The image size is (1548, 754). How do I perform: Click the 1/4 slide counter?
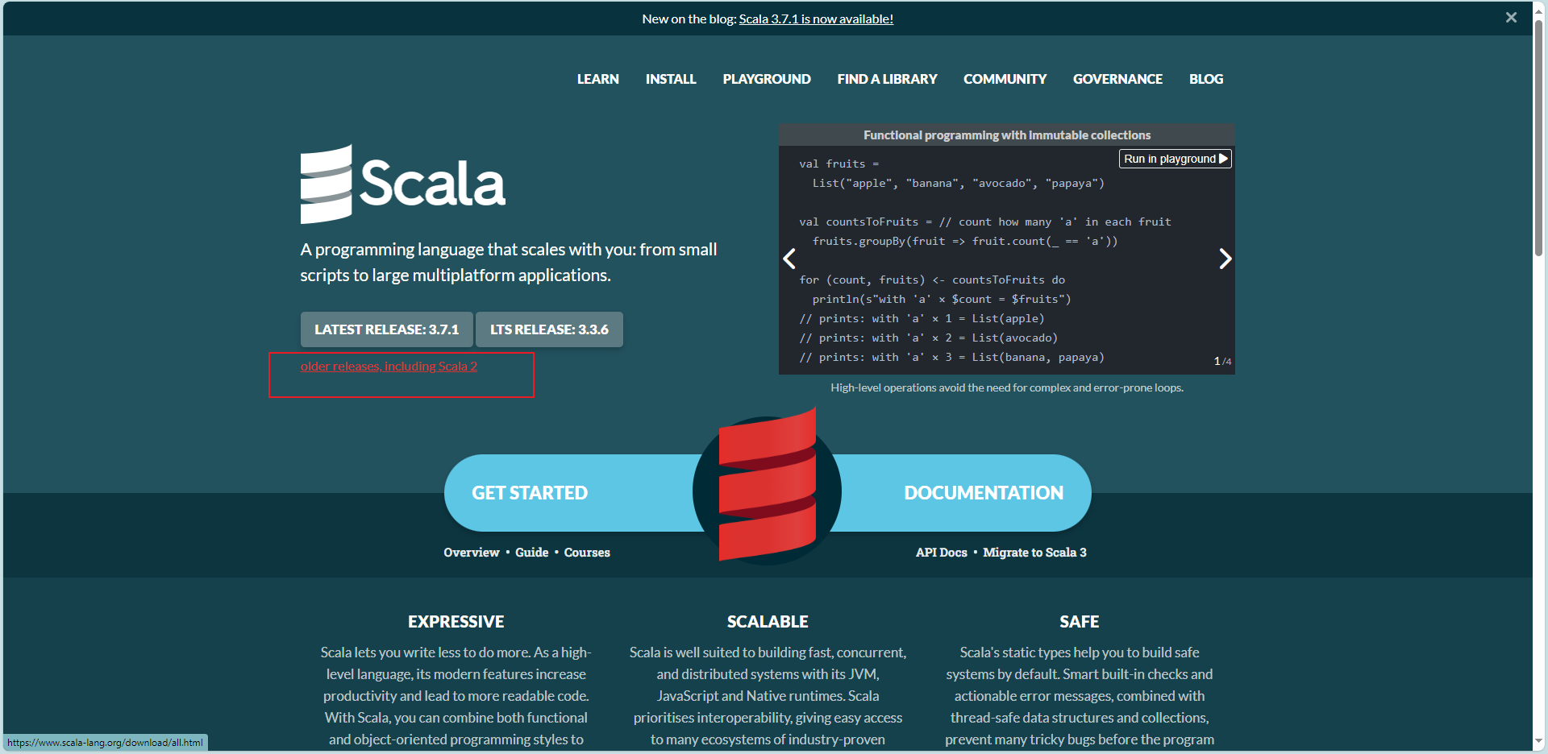[1222, 361]
